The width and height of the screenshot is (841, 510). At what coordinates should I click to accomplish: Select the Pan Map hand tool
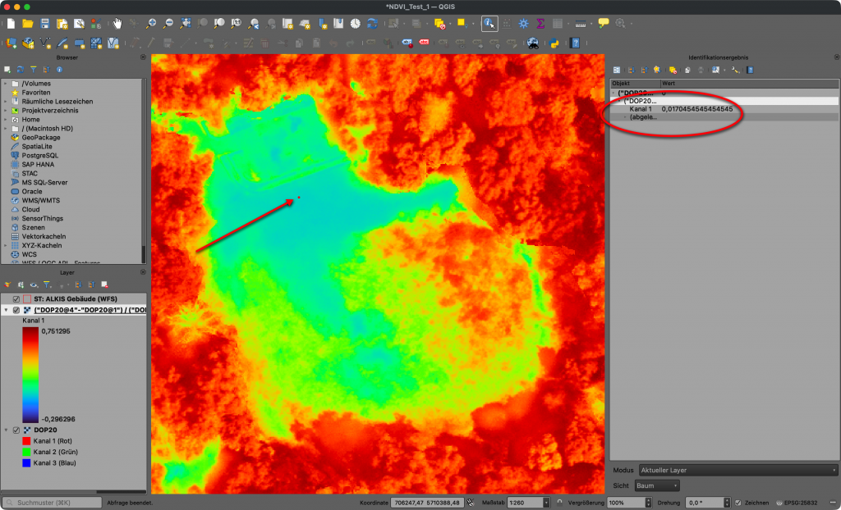click(117, 24)
